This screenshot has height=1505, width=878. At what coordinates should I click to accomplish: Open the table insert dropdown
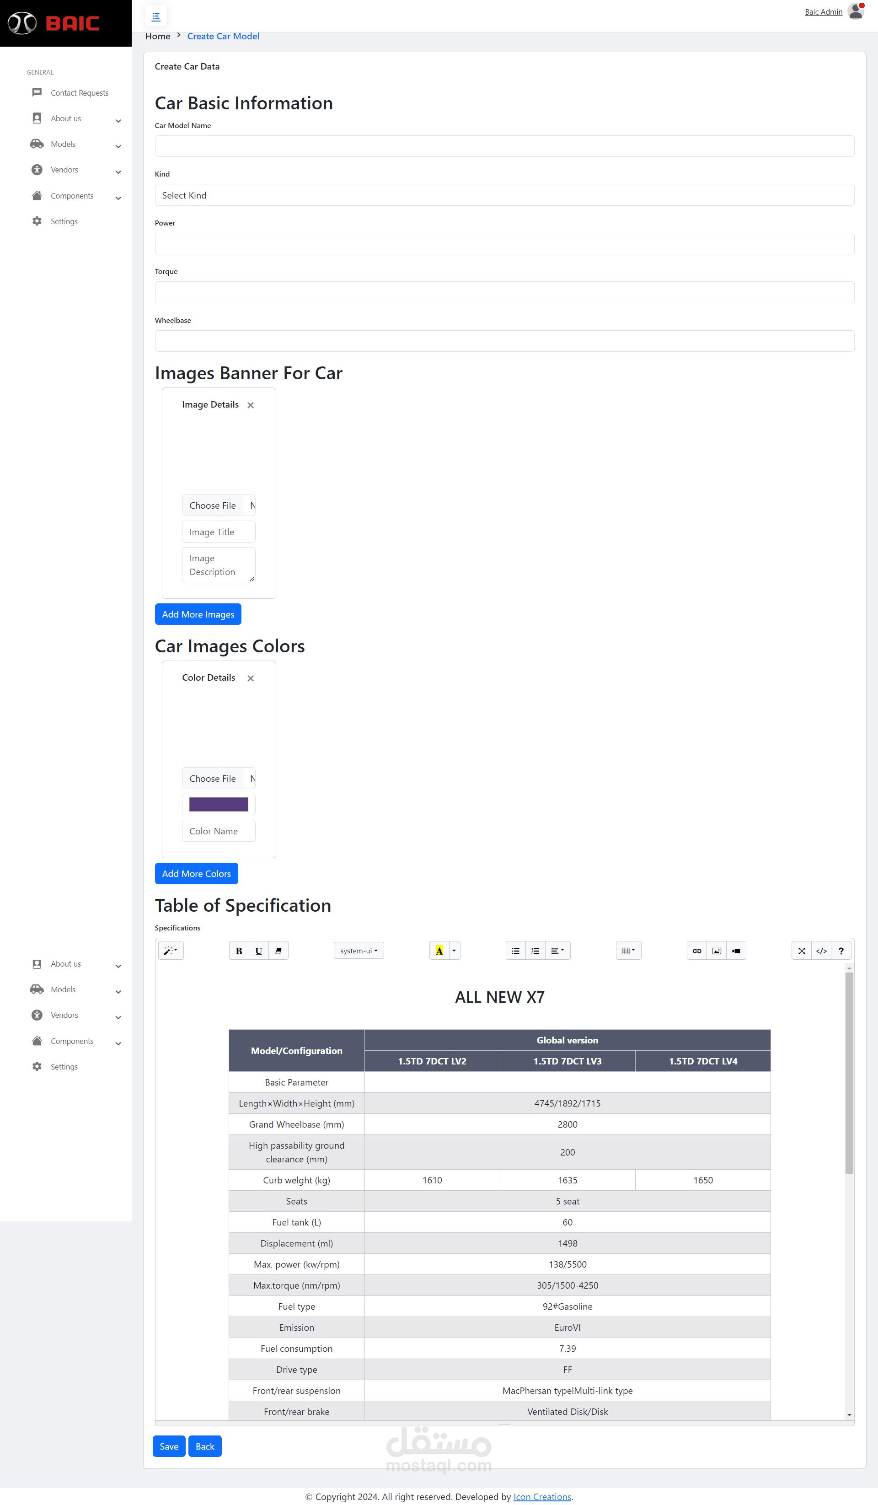coord(628,951)
